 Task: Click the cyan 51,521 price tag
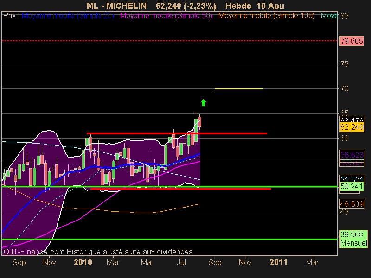(352, 178)
